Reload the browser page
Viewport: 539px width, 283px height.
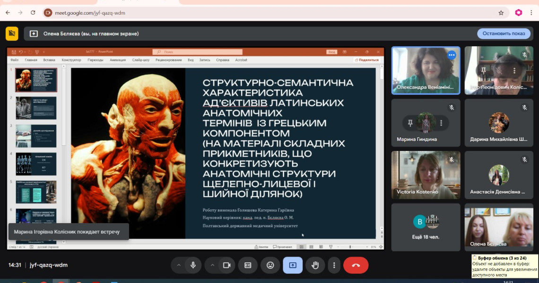pyautogui.click(x=33, y=13)
